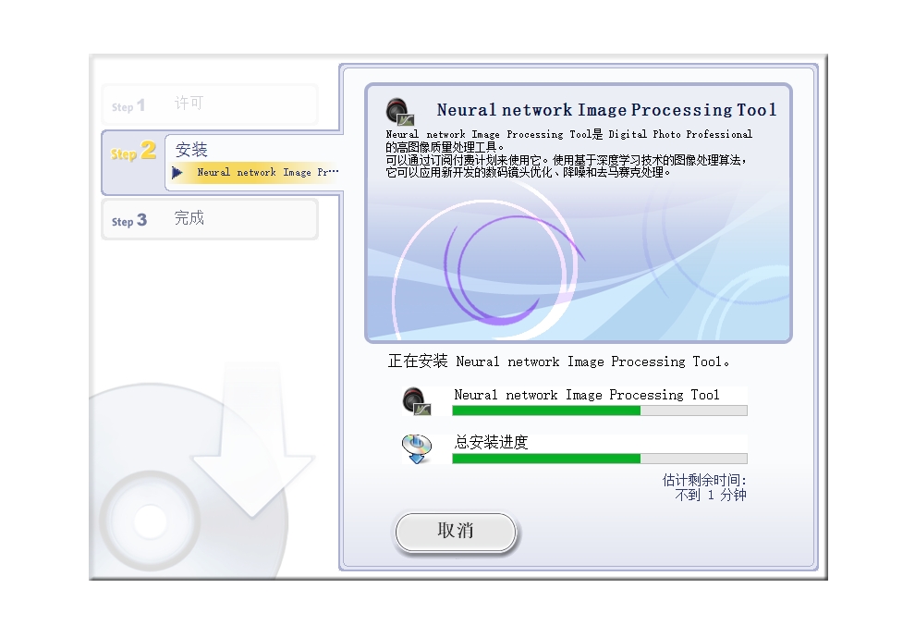Click the 取消 button
Viewport: 915px width, 625px height.
click(455, 532)
